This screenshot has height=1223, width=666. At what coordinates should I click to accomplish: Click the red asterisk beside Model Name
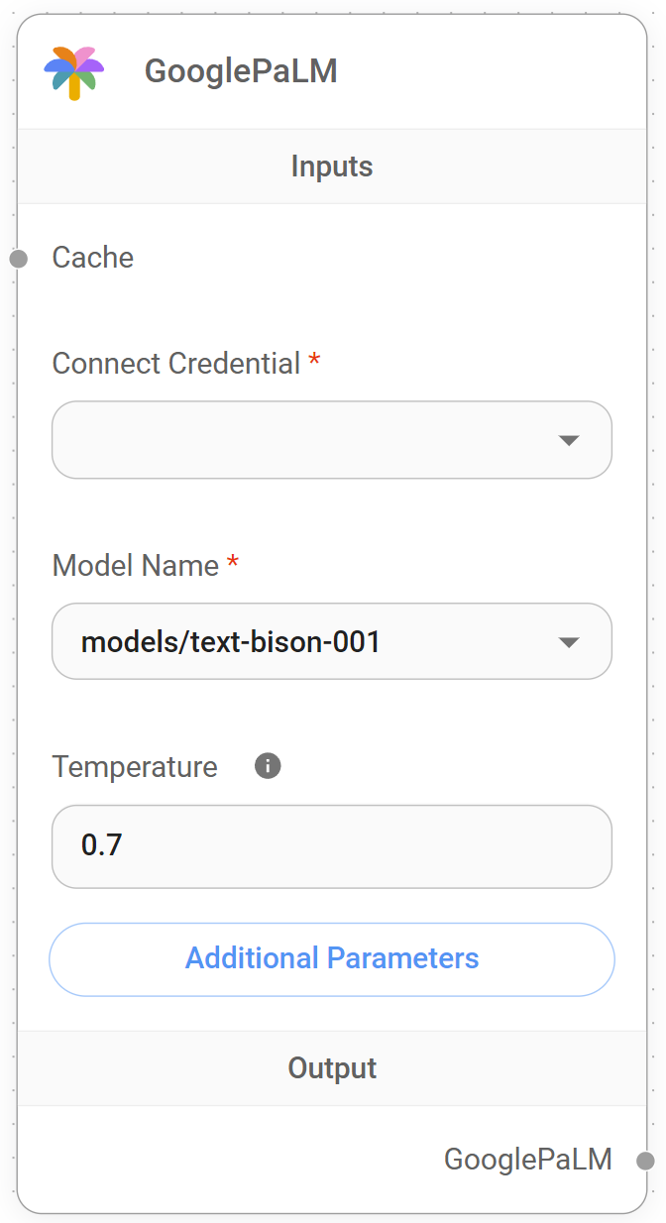coord(233,565)
